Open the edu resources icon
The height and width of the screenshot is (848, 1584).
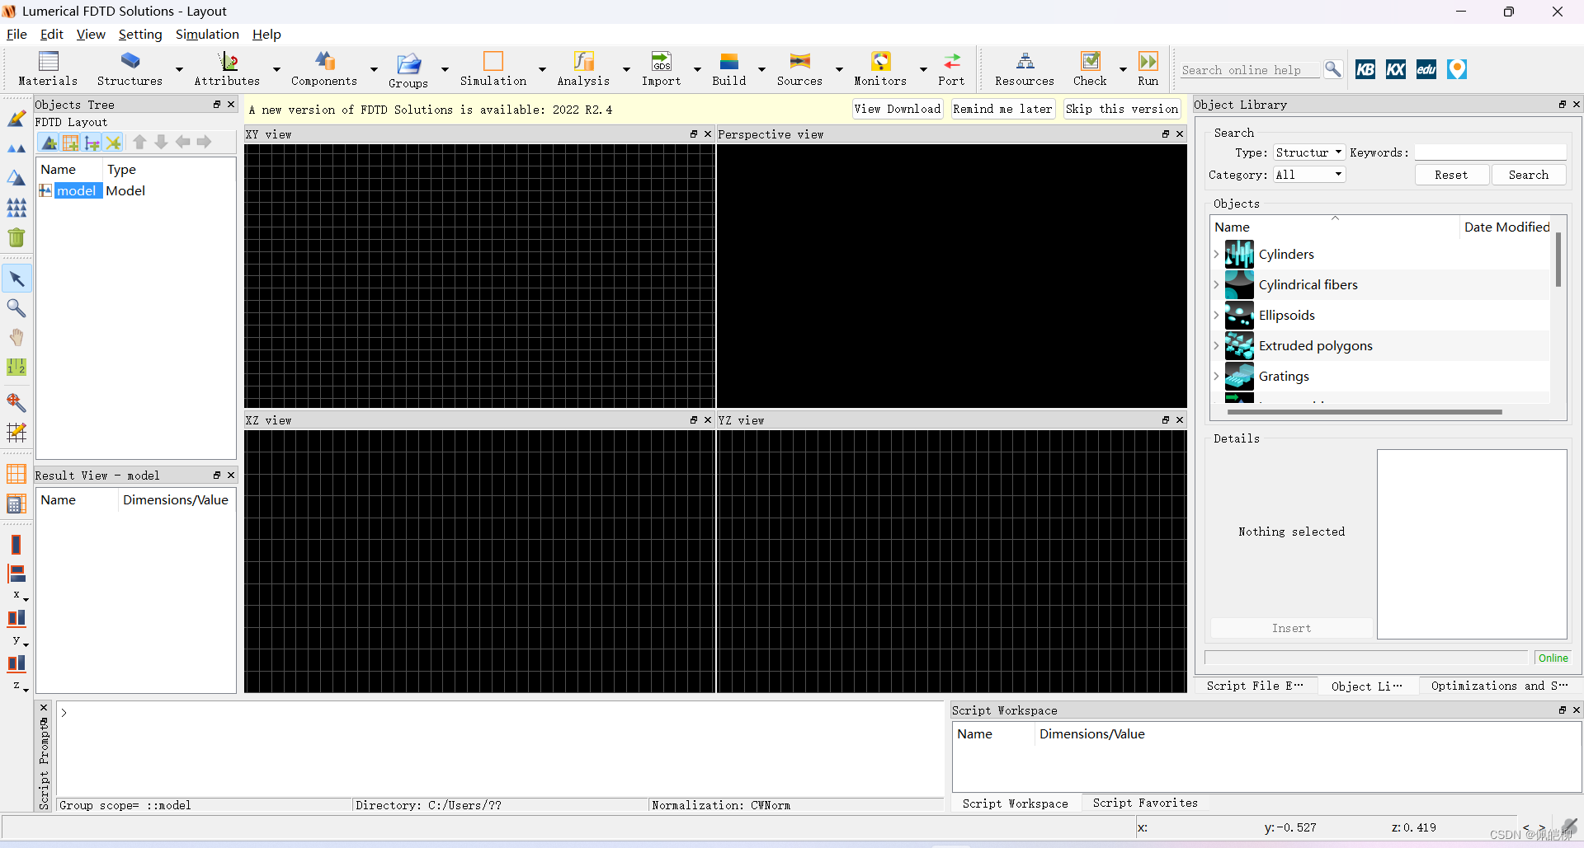(x=1426, y=69)
